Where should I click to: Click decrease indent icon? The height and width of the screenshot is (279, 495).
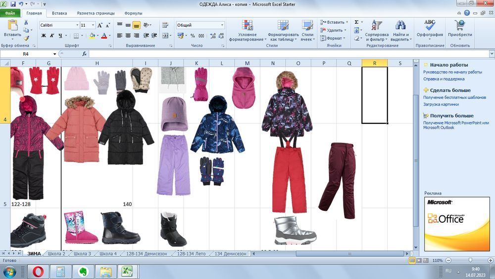(x=146, y=36)
